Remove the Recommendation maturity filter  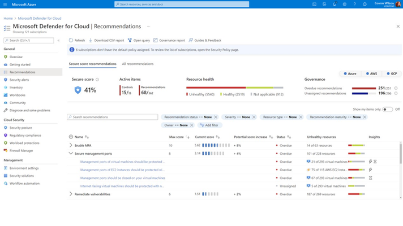365,117
